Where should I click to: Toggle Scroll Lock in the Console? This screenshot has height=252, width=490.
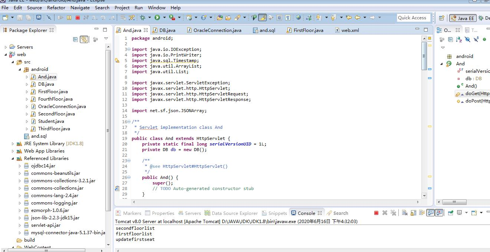pyautogui.click(x=413, y=213)
